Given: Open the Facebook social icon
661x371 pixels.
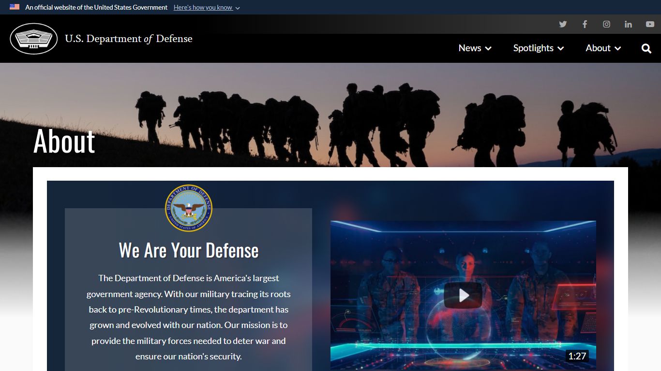Looking at the screenshot, I should click(585, 24).
